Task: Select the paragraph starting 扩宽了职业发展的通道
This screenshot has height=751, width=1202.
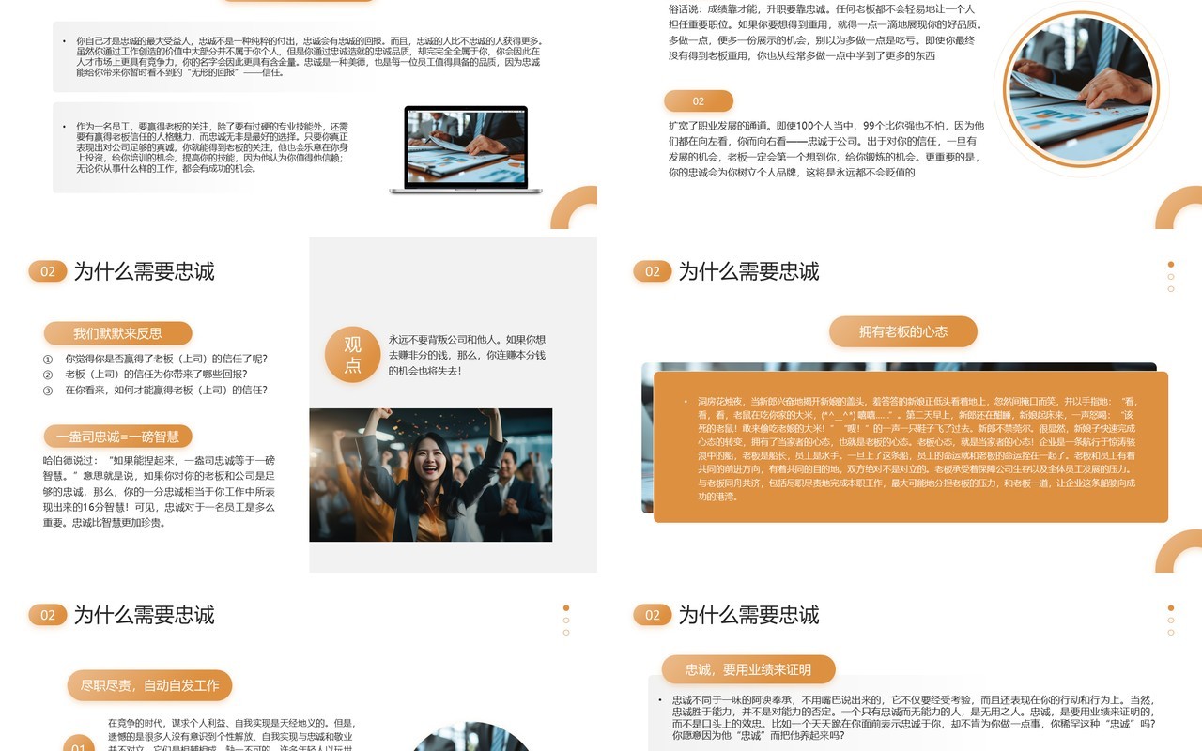Action: point(826,148)
